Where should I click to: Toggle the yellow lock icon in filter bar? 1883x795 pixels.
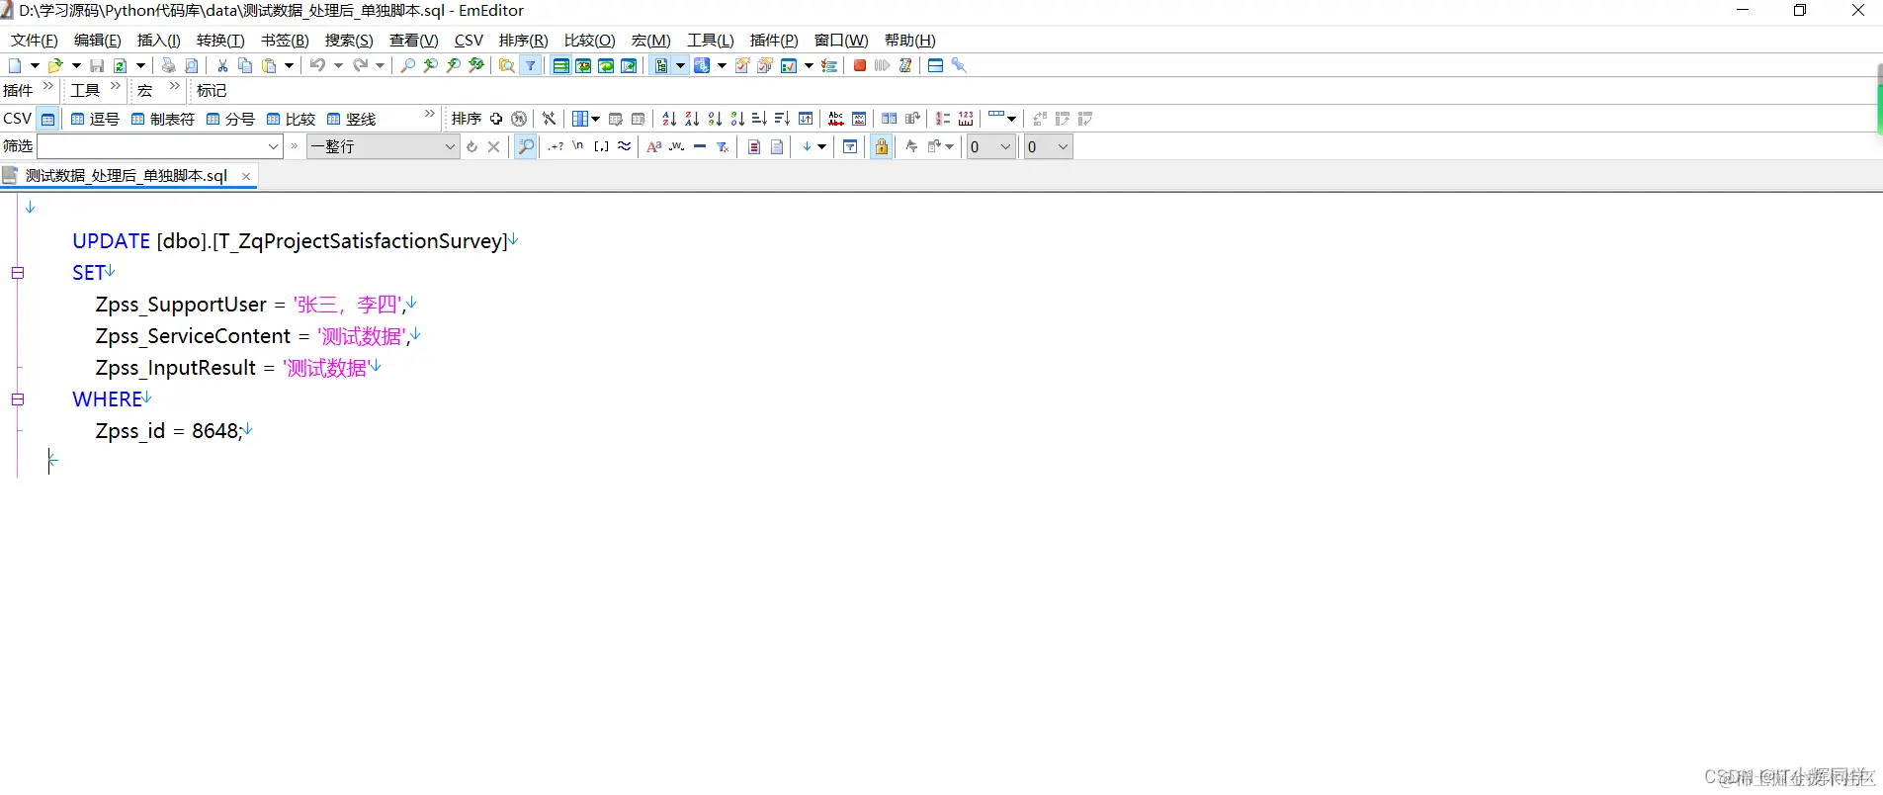click(x=882, y=146)
